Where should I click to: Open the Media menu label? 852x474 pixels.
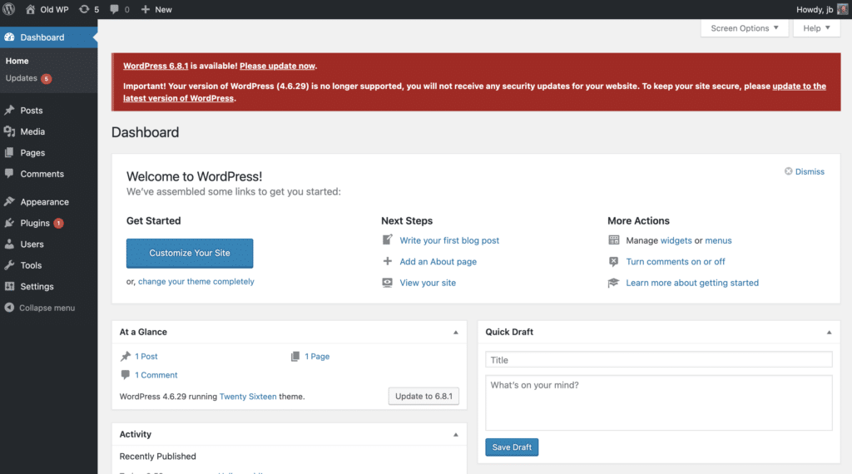coord(32,131)
